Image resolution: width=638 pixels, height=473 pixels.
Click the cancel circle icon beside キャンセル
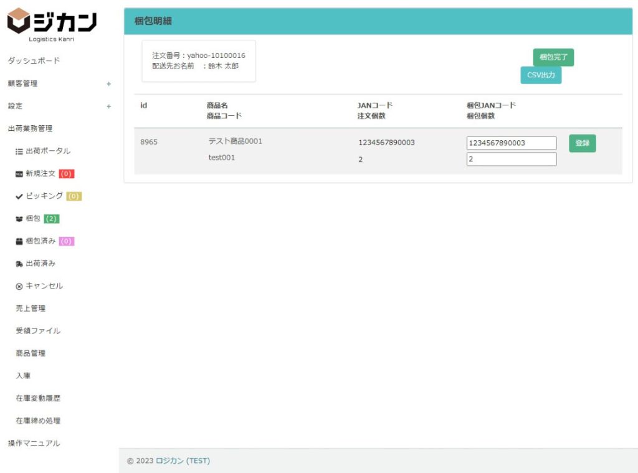tap(19, 286)
